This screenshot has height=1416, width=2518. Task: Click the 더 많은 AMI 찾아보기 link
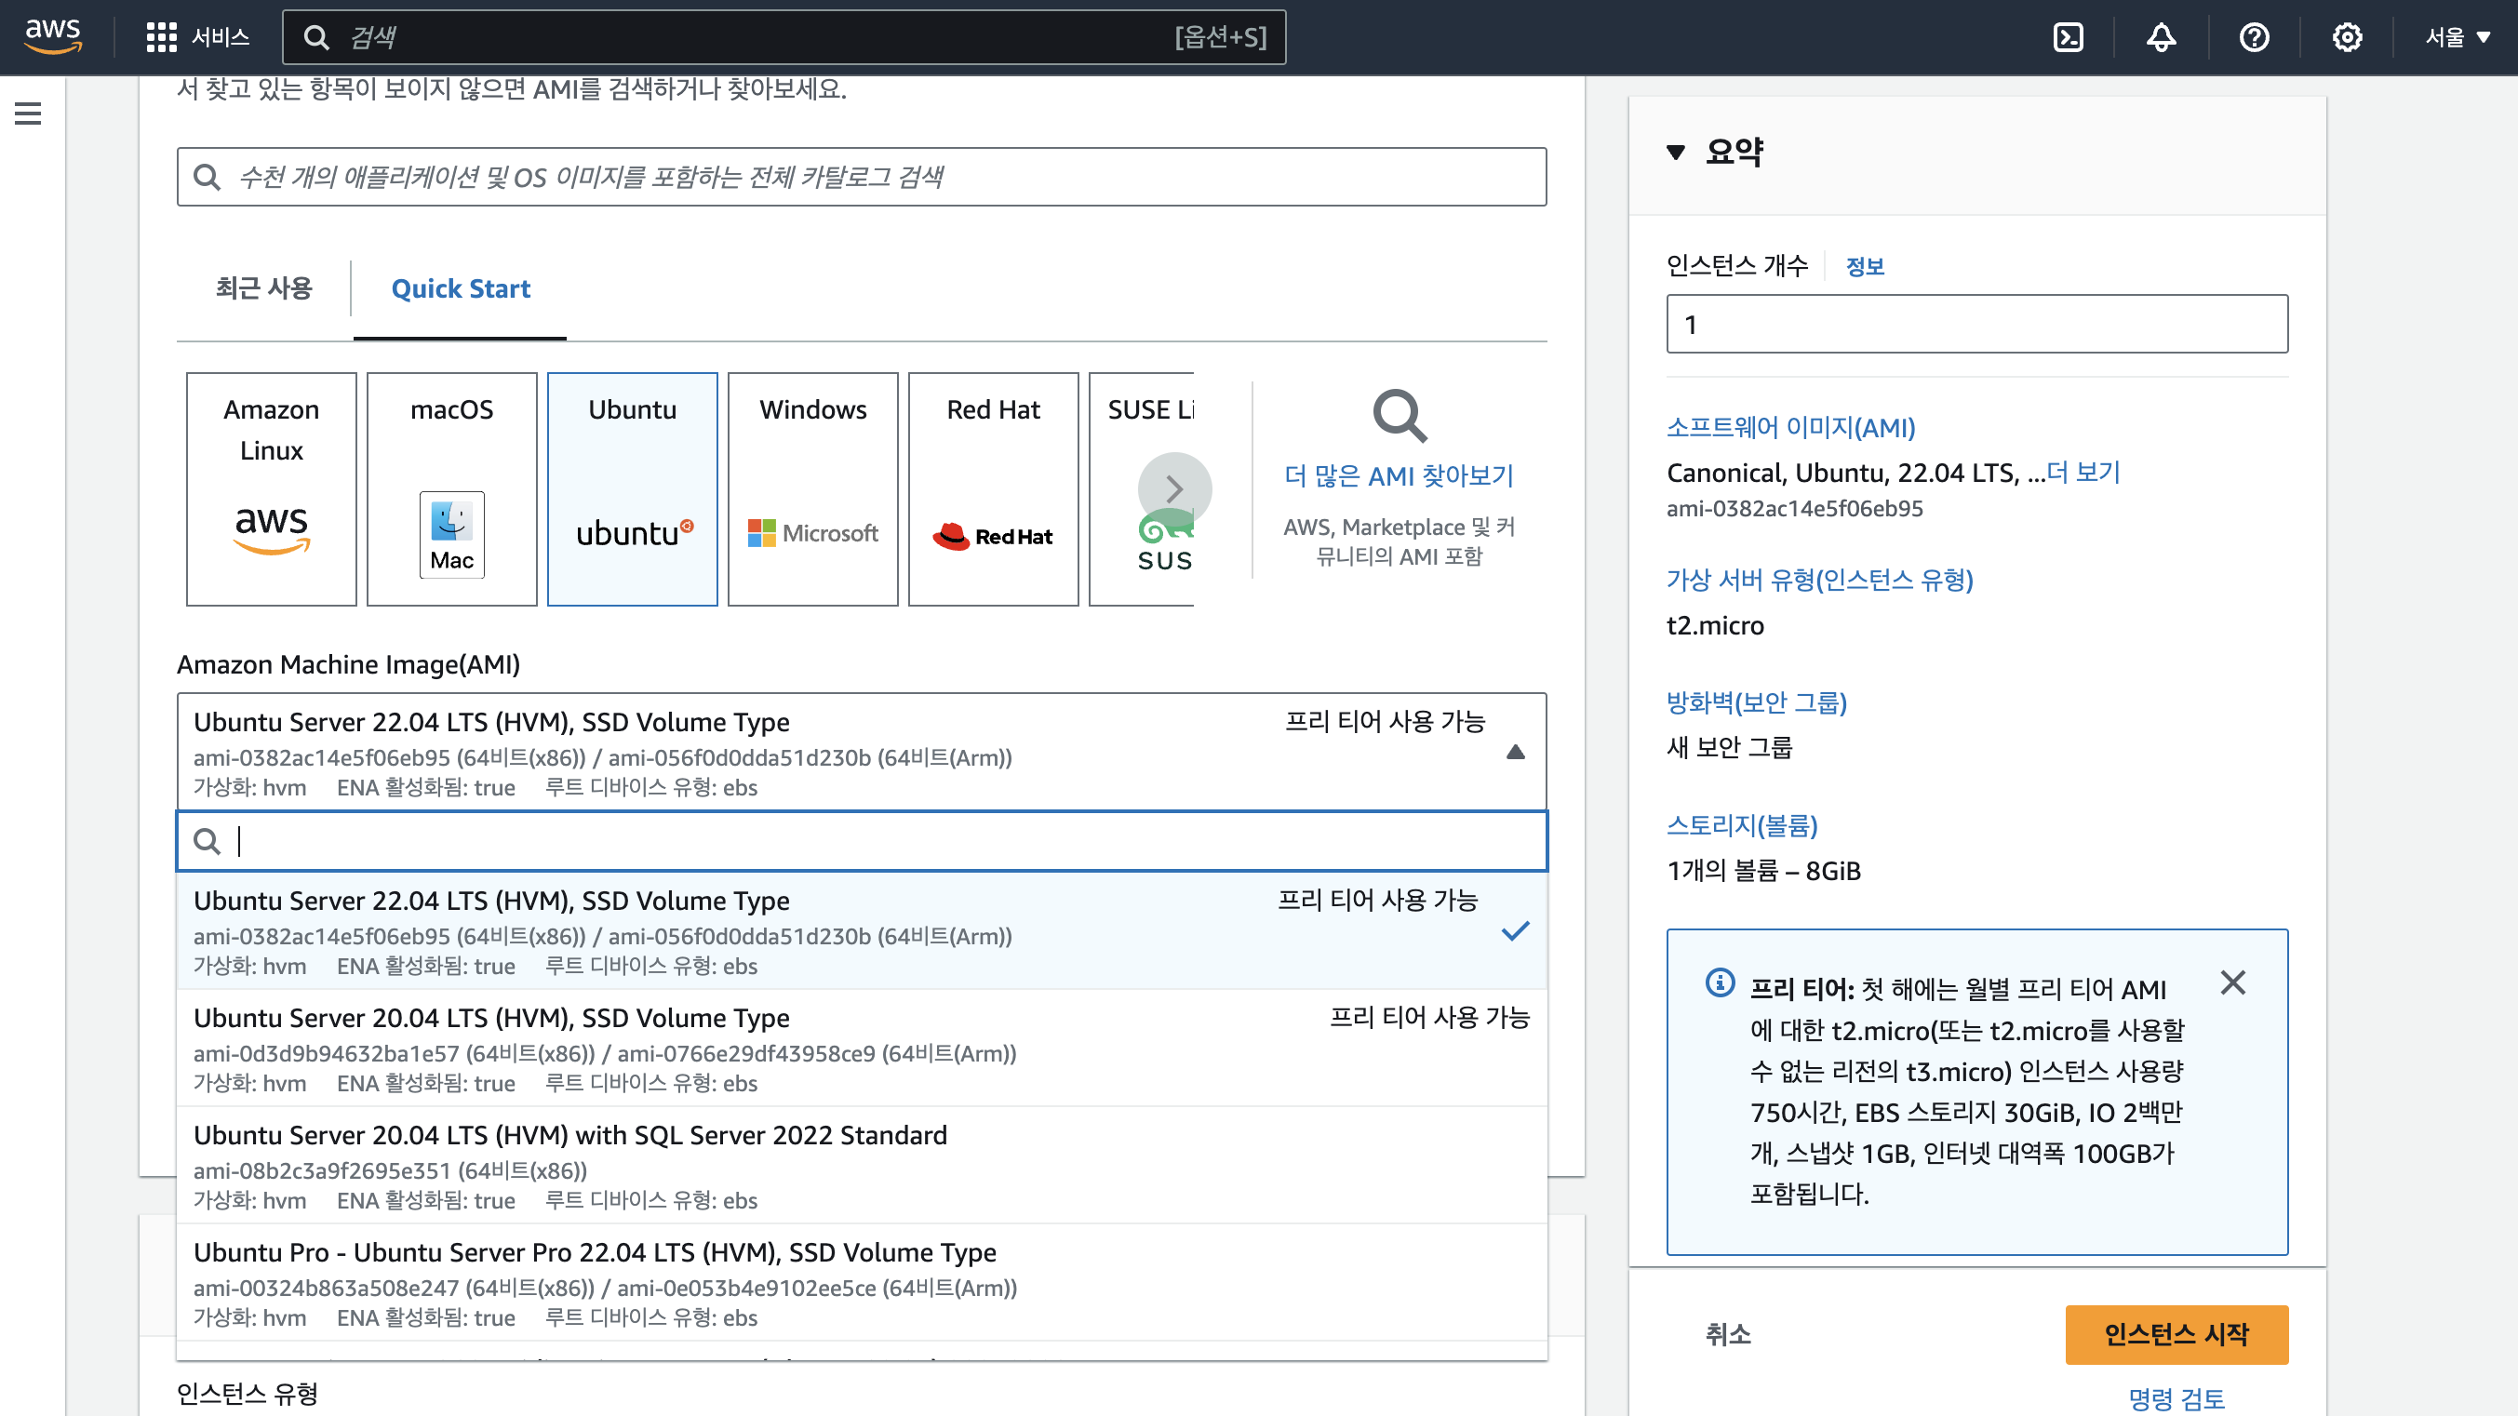[1398, 476]
